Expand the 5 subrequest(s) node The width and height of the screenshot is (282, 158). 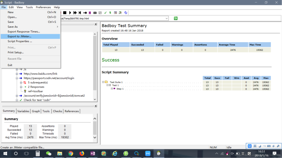tap(21, 82)
